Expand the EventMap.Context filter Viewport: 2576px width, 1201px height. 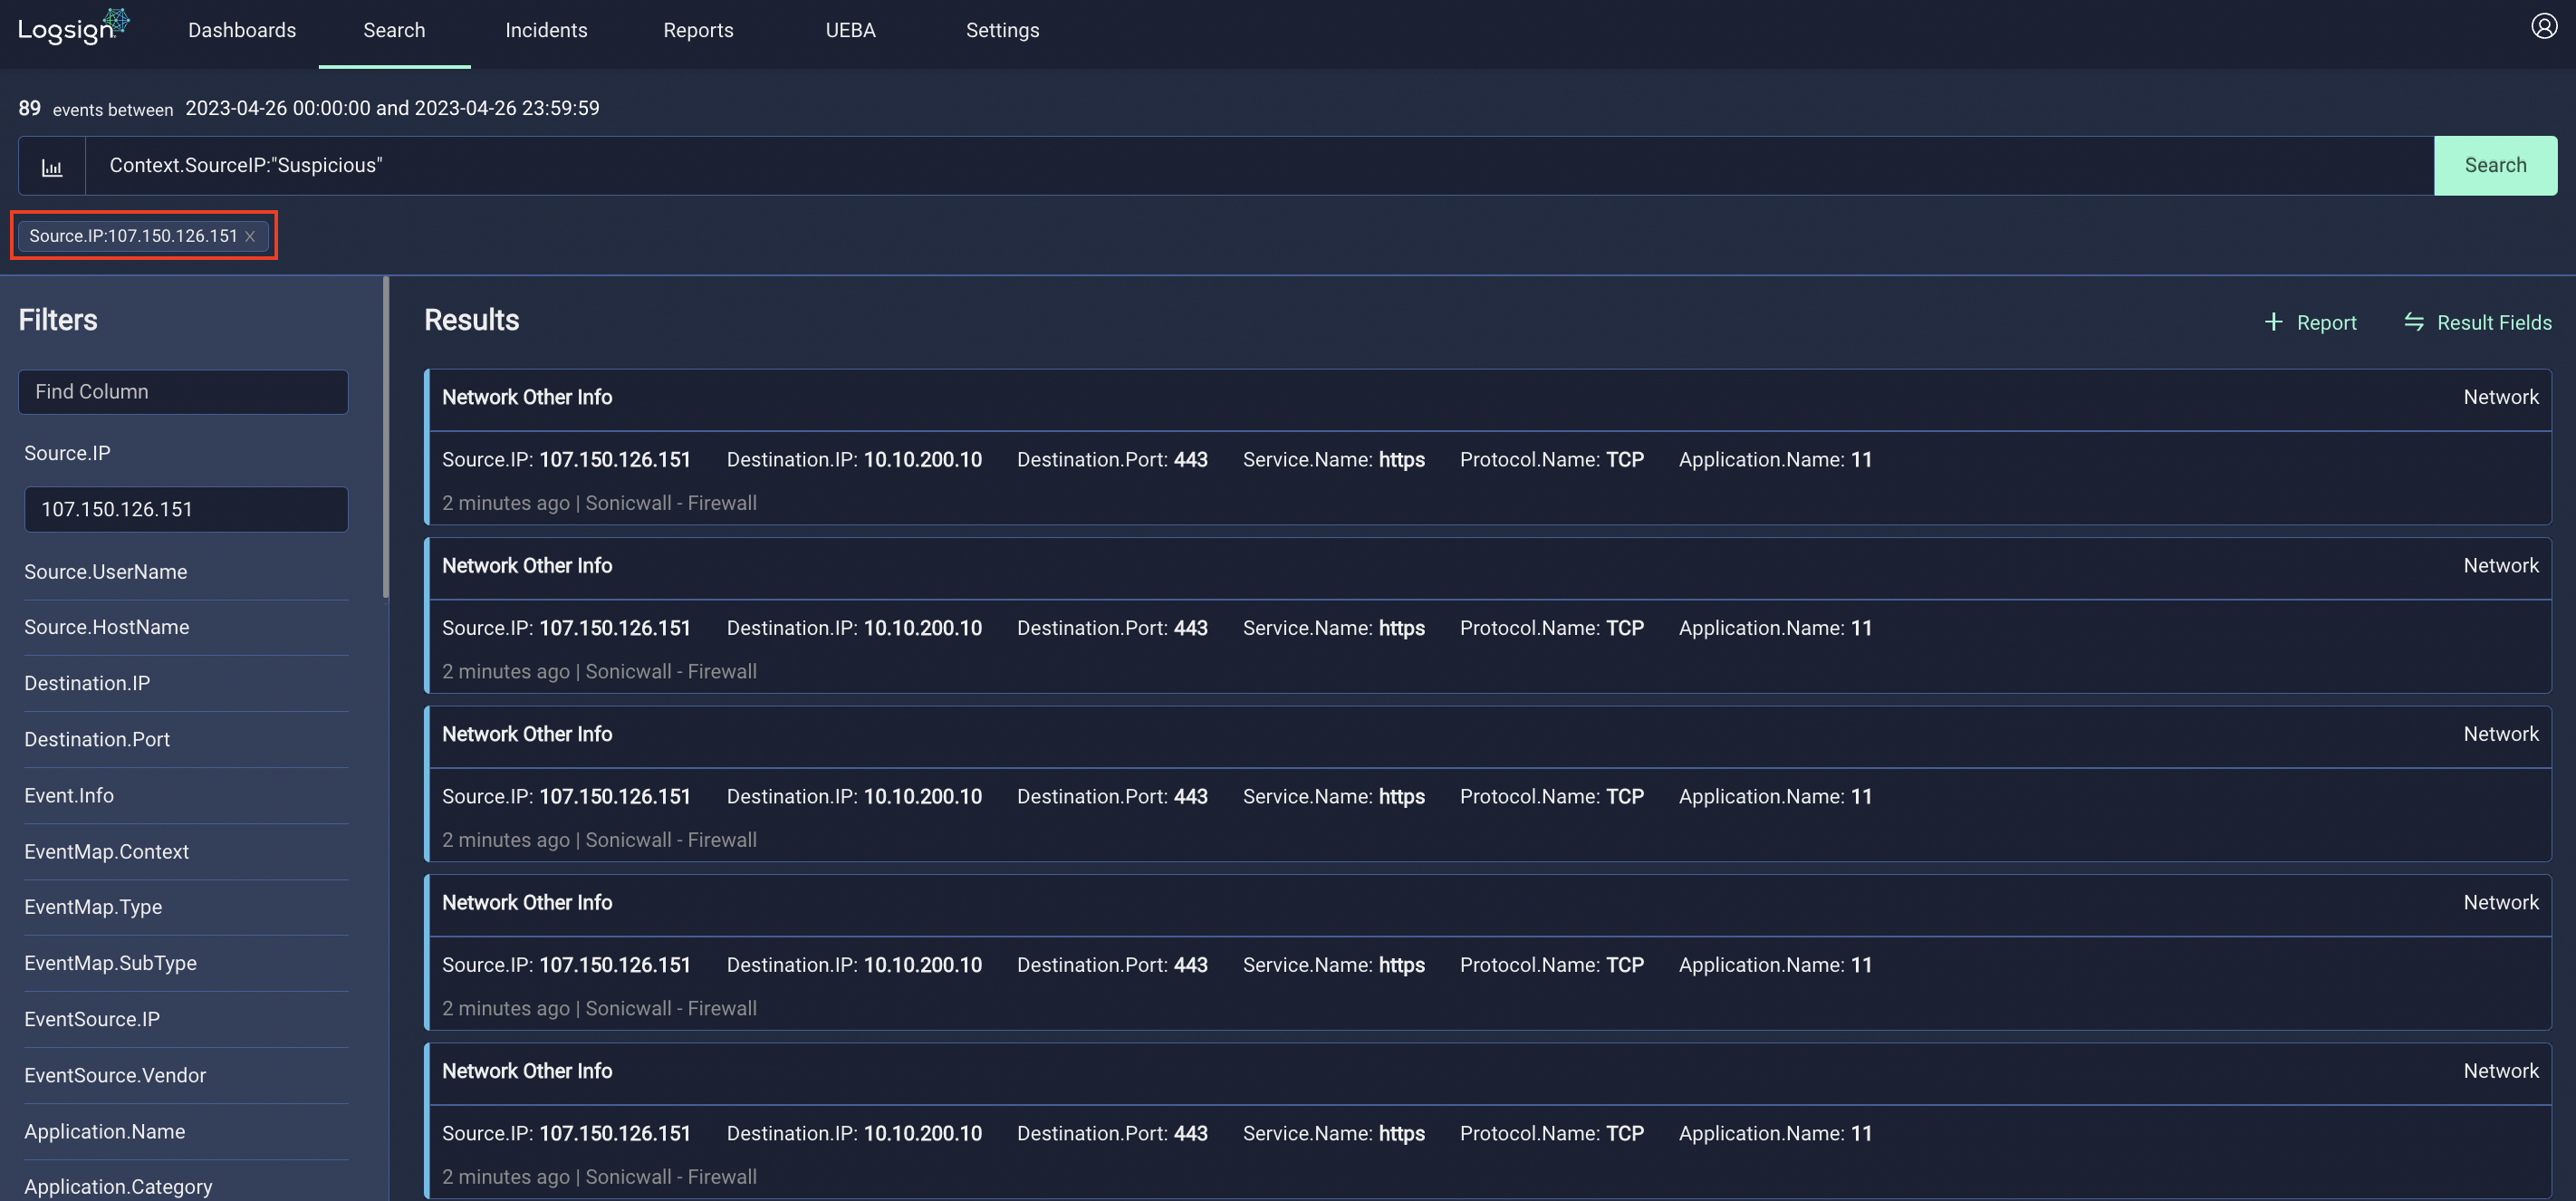[106, 852]
